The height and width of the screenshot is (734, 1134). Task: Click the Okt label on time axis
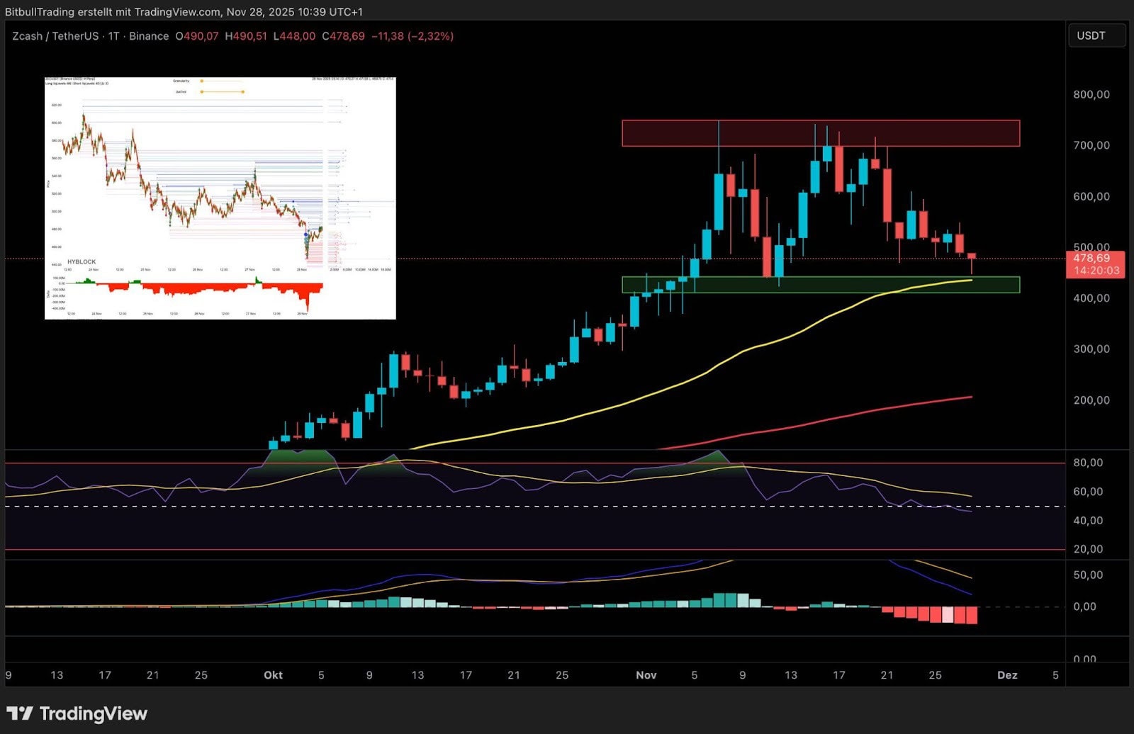coord(273,675)
